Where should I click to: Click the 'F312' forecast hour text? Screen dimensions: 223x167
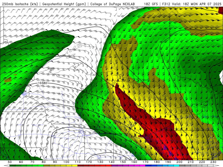pyautogui.click(x=166, y=4)
